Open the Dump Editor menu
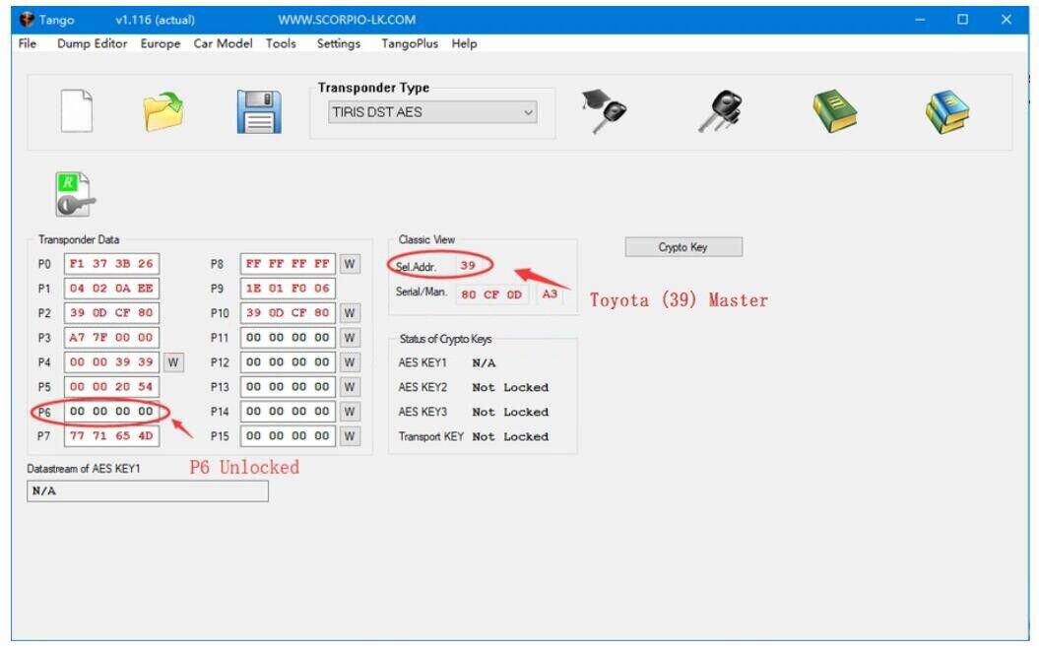1039x650 pixels. [92, 43]
